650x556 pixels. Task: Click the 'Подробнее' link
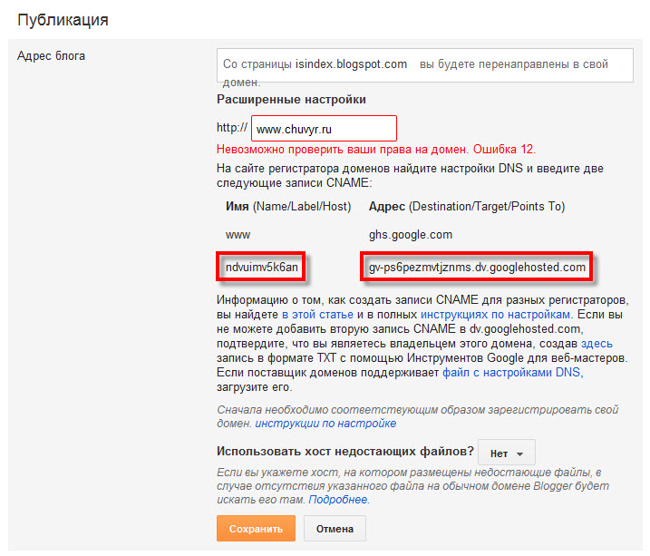pyautogui.click(x=338, y=500)
